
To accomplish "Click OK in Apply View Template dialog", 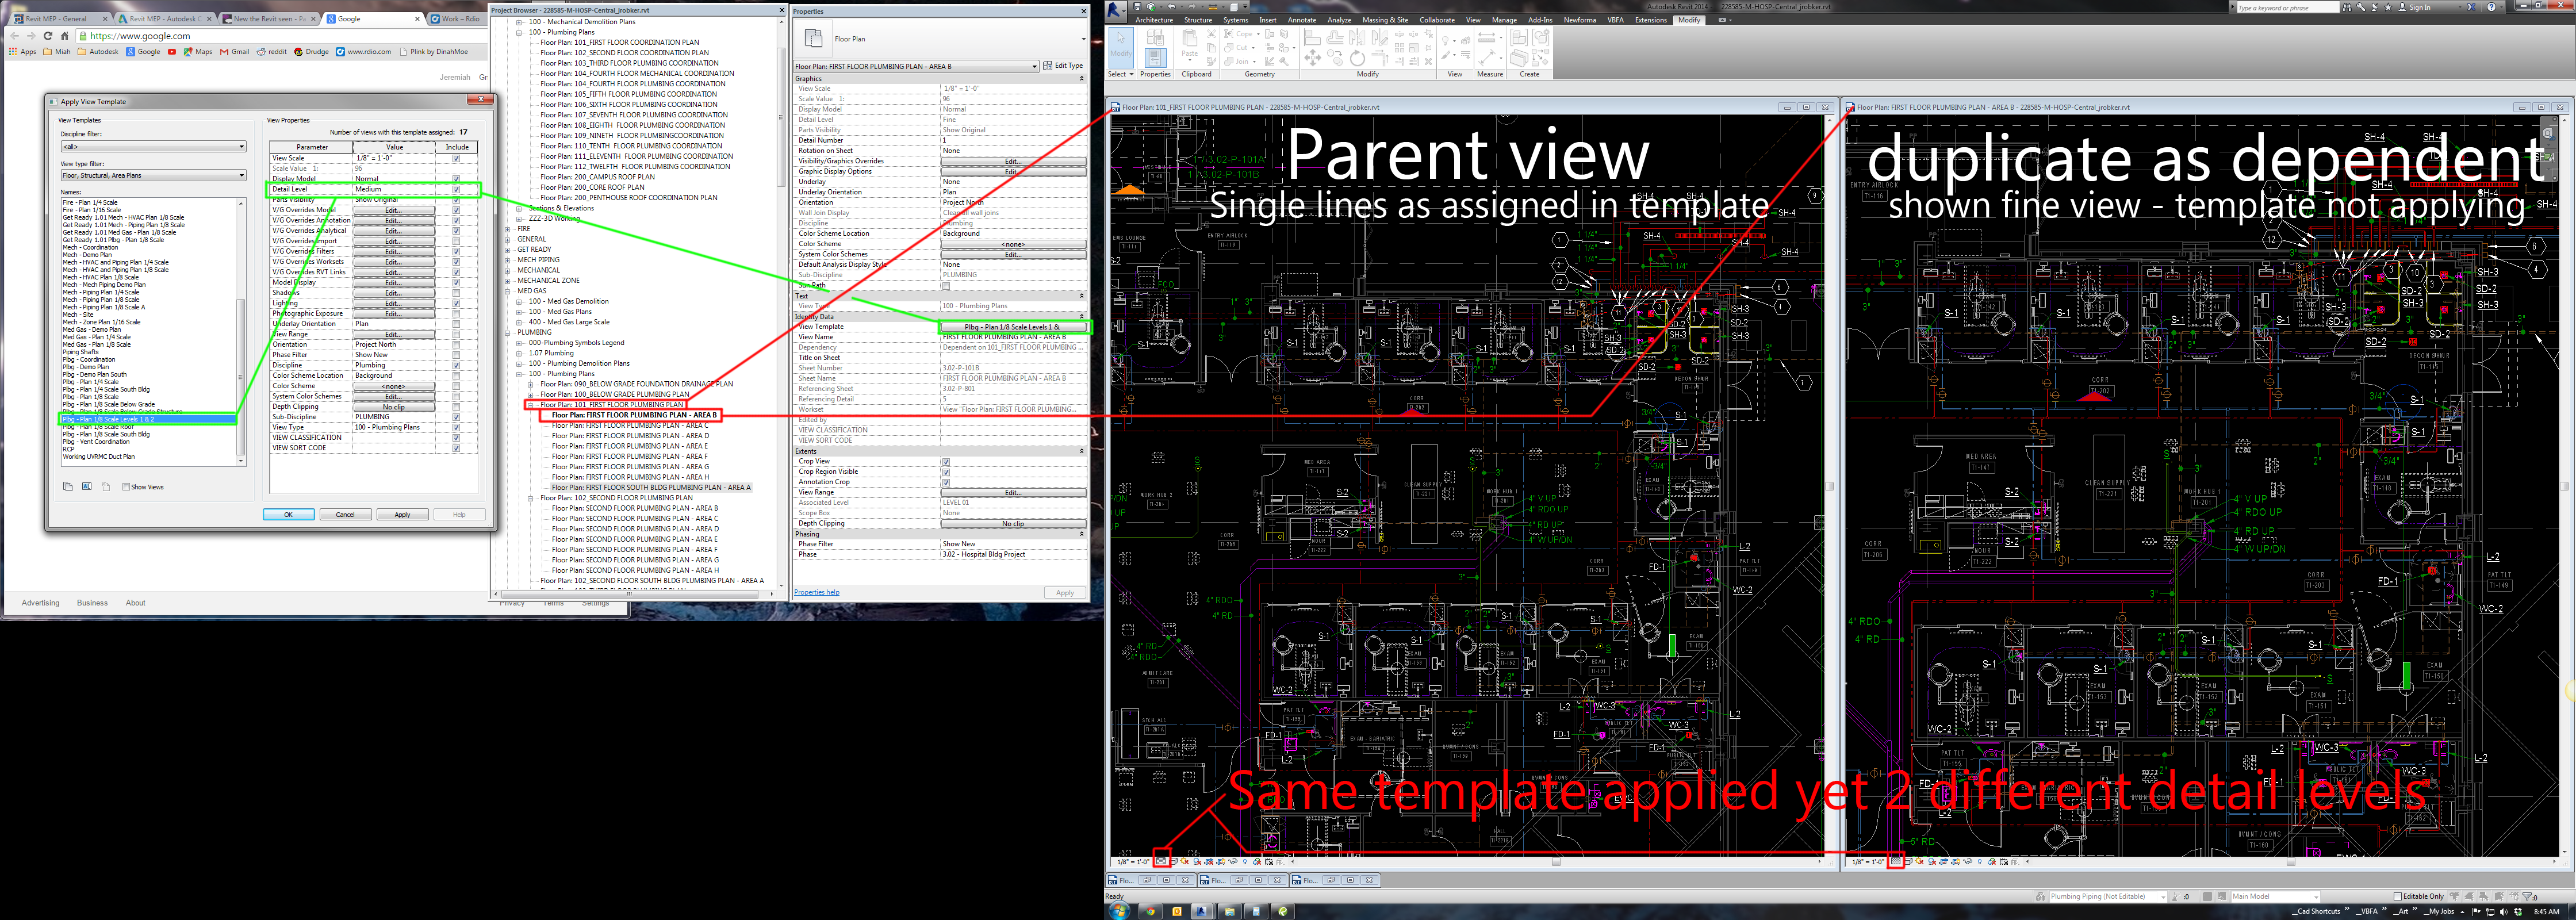I will click(x=288, y=515).
